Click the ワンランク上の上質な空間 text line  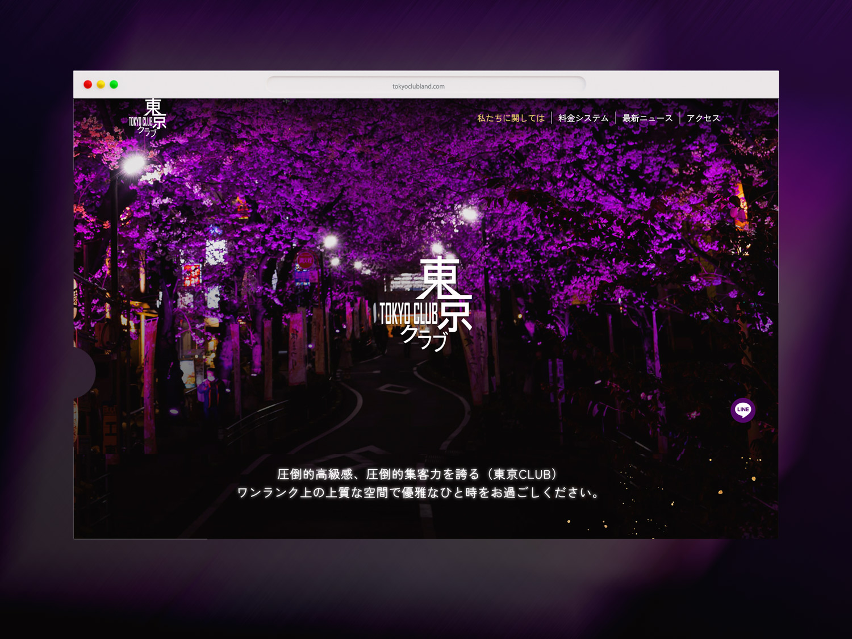(x=419, y=492)
